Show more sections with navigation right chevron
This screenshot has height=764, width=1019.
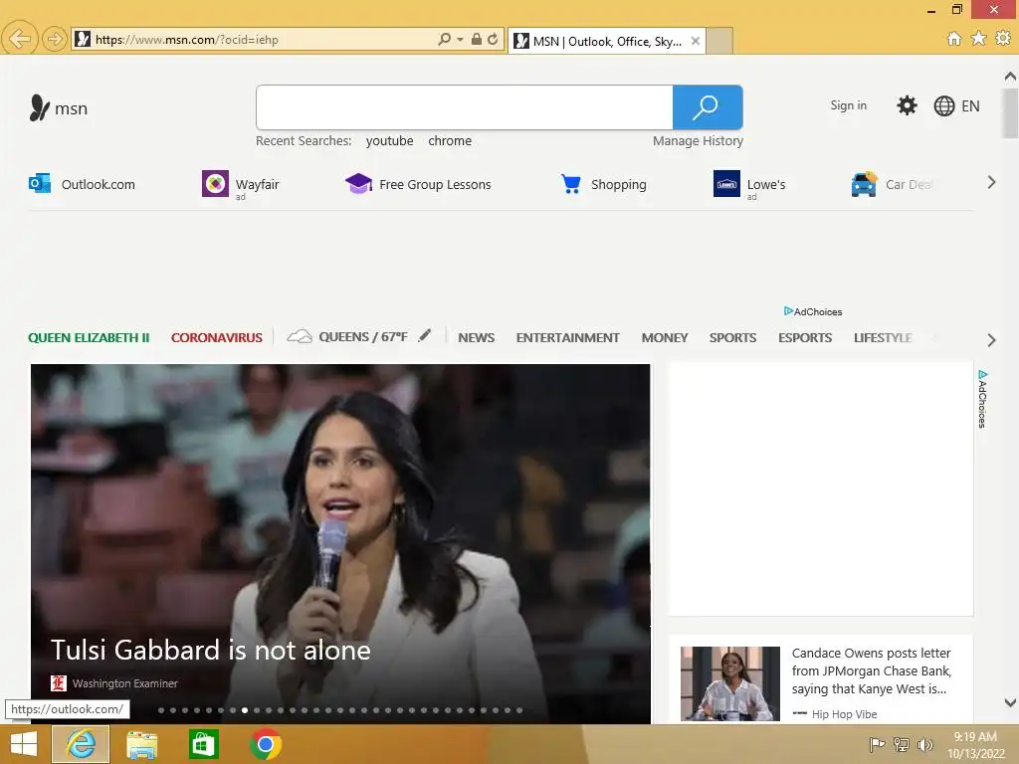tap(991, 340)
